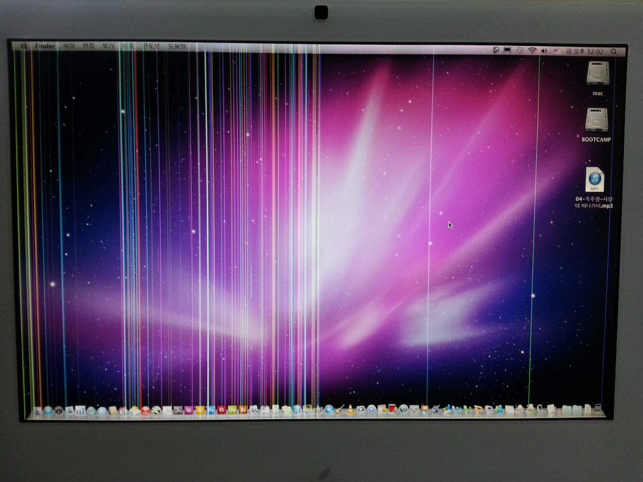
Task: Open the volume control in menu bar
Action: pyautogui.click(x=544, y=51)
